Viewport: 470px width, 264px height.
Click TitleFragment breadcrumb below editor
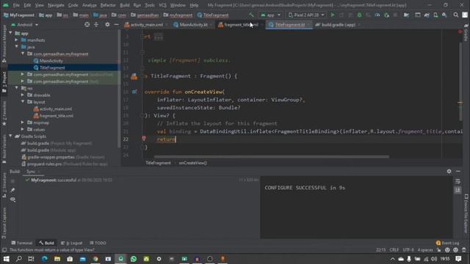(x=158, y=163)
